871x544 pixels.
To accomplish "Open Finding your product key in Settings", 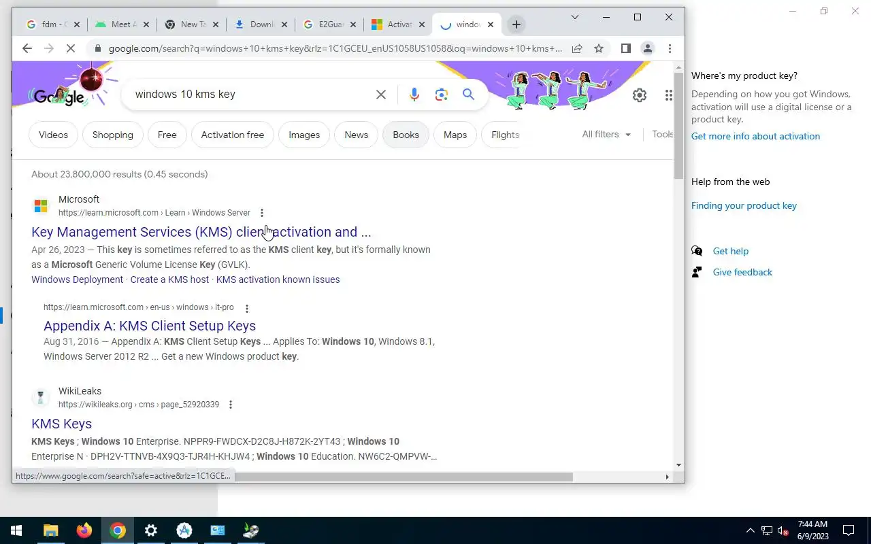I will click(744, 205).
